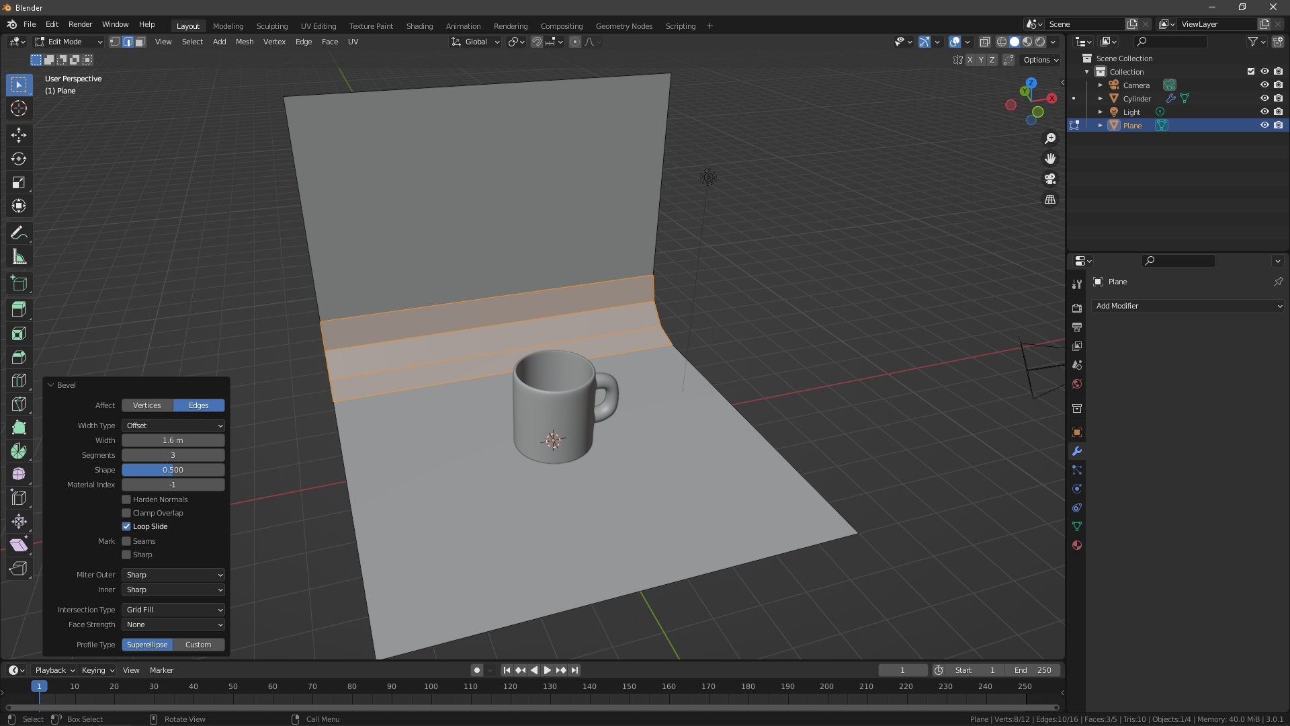Viewport: 1290px width, 726px height.
Task: Adjust the Shape slider at 0.500
Action: coord(173,470)
